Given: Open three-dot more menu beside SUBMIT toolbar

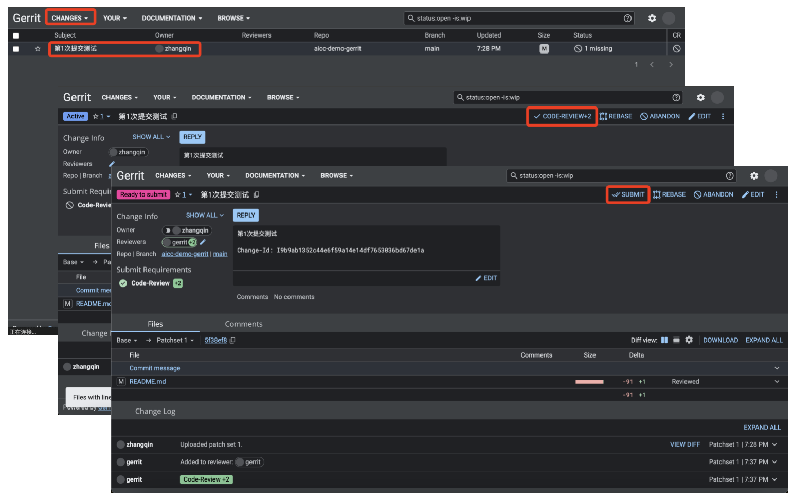Looking at the screenshot, I should (776, 194).
